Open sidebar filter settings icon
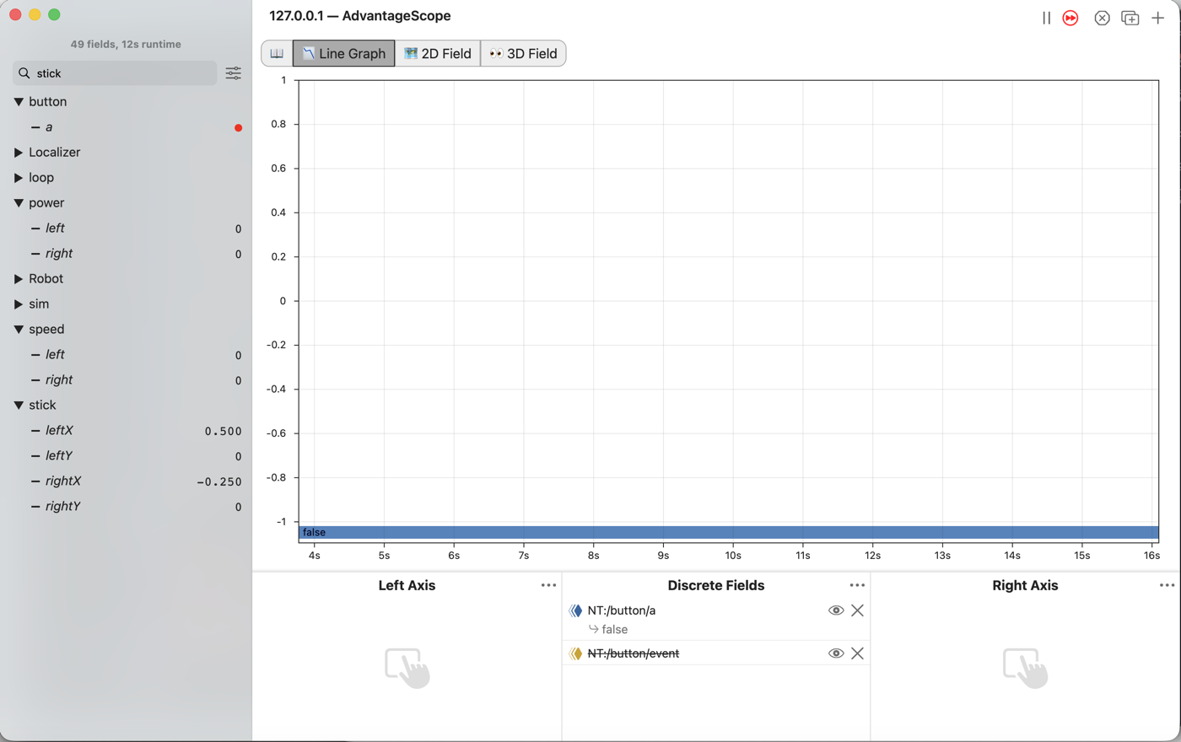 pyautogui.click(x=234, y=73)
